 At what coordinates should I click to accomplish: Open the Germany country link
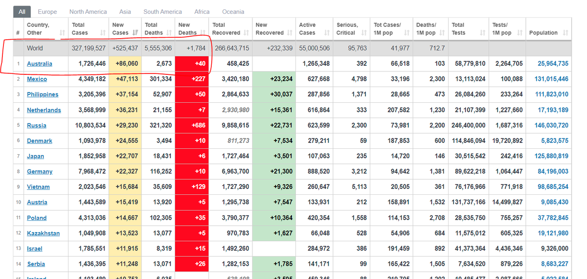click(40, 171)
